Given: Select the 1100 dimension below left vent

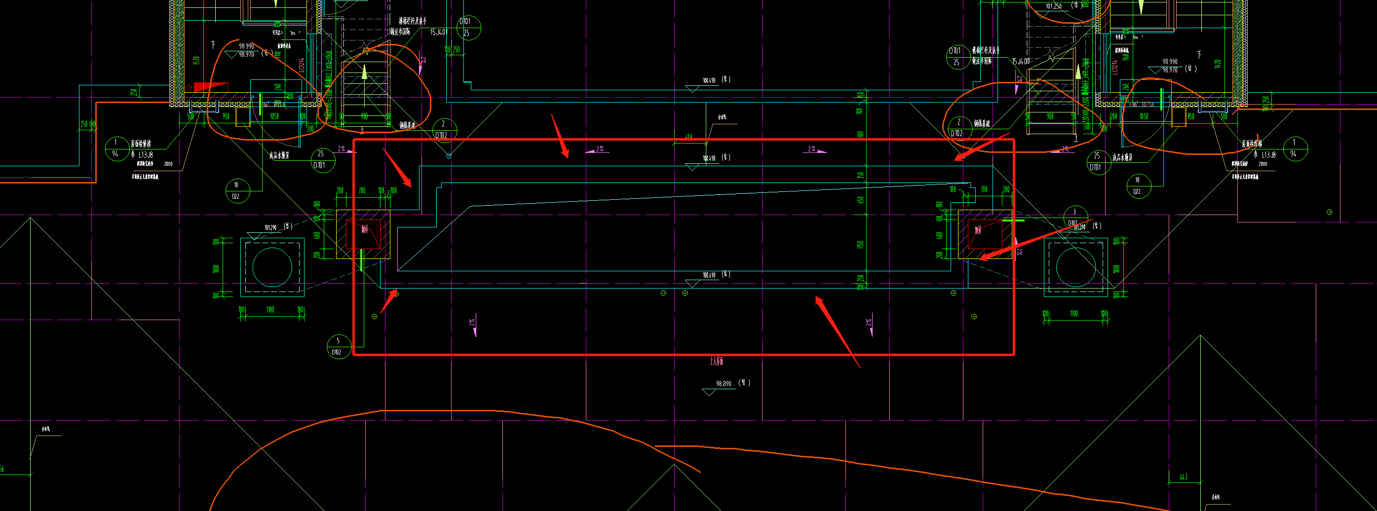Looking at the screenshot, I should coord(270,310).
